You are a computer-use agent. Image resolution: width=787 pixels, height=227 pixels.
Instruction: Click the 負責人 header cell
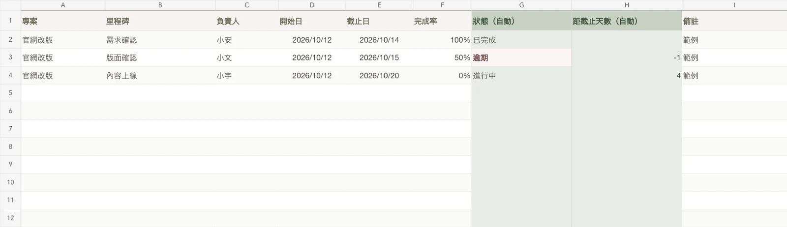[246, 21]
